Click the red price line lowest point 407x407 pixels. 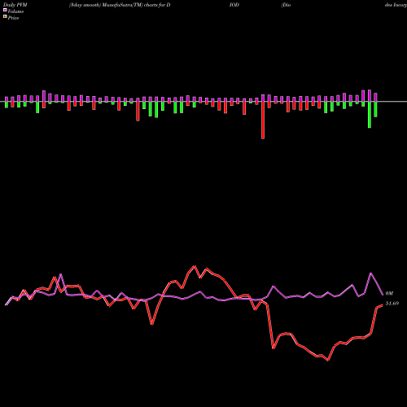click(328, 360)
